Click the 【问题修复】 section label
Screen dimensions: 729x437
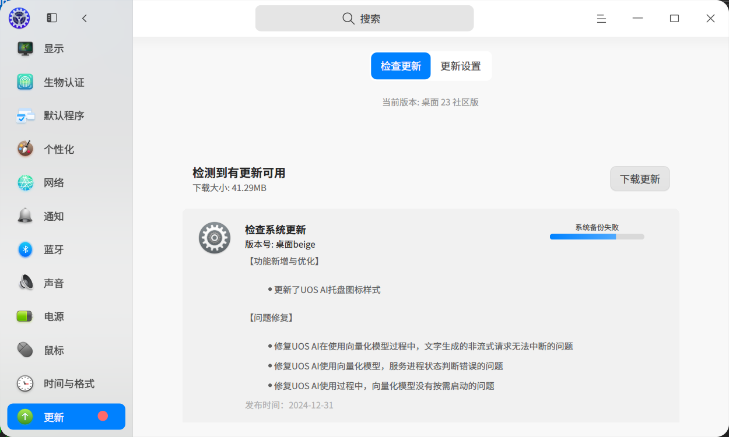tap(271, 318)
